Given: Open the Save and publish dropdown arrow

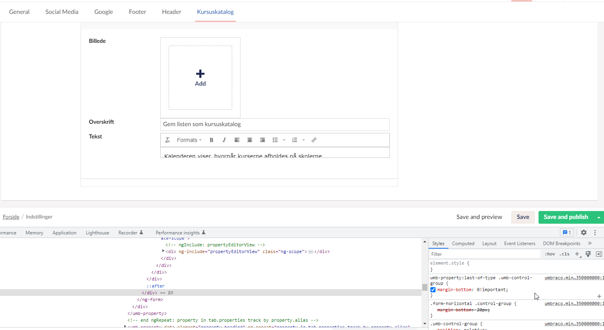Looking at the screenshot, I should (599, 217).
